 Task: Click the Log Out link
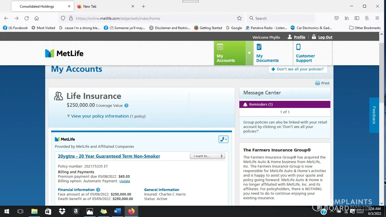pyautogui.click(x=325, y=37)
